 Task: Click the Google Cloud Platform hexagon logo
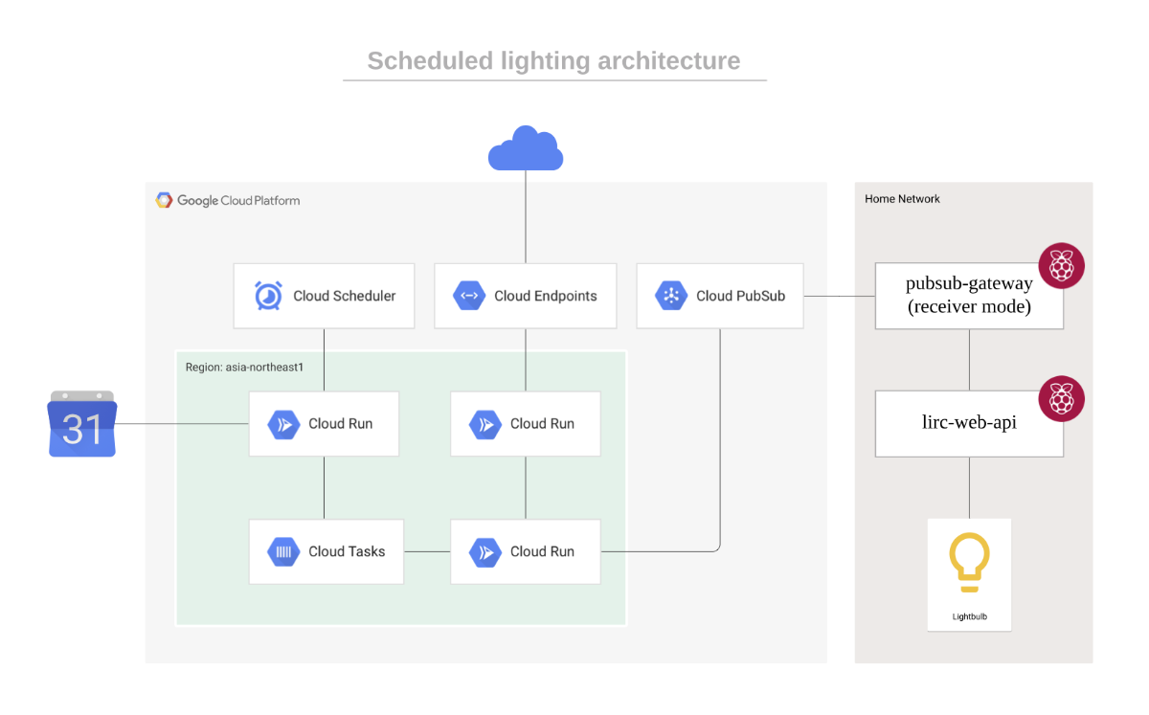(x=165, y=200)
